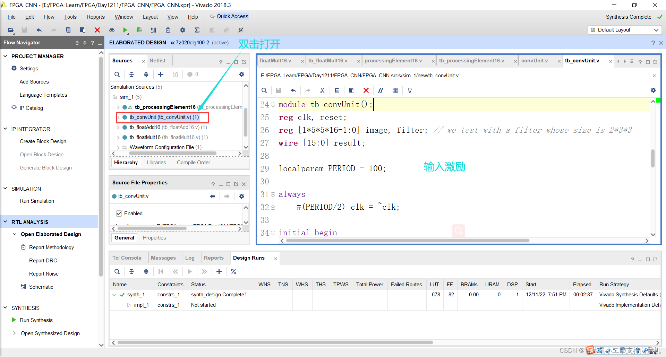Viewport: 666px width, 357px height.
Task: Open Schematic in Flow Navigator
Action: (41, 287)
